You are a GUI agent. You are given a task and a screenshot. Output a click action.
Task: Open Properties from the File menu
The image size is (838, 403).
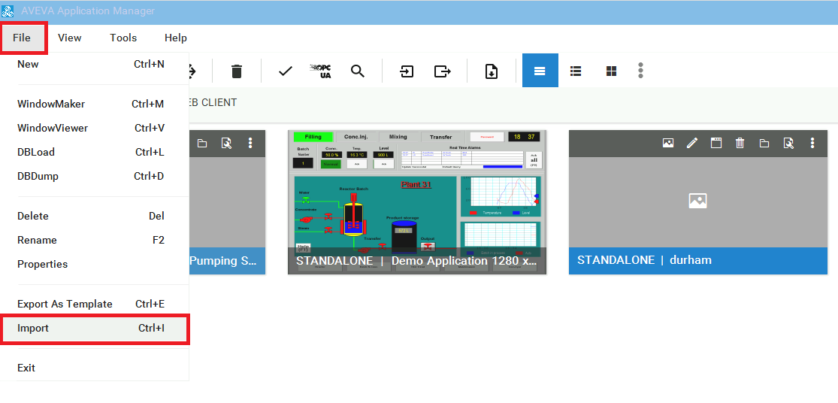coord(94,264)
